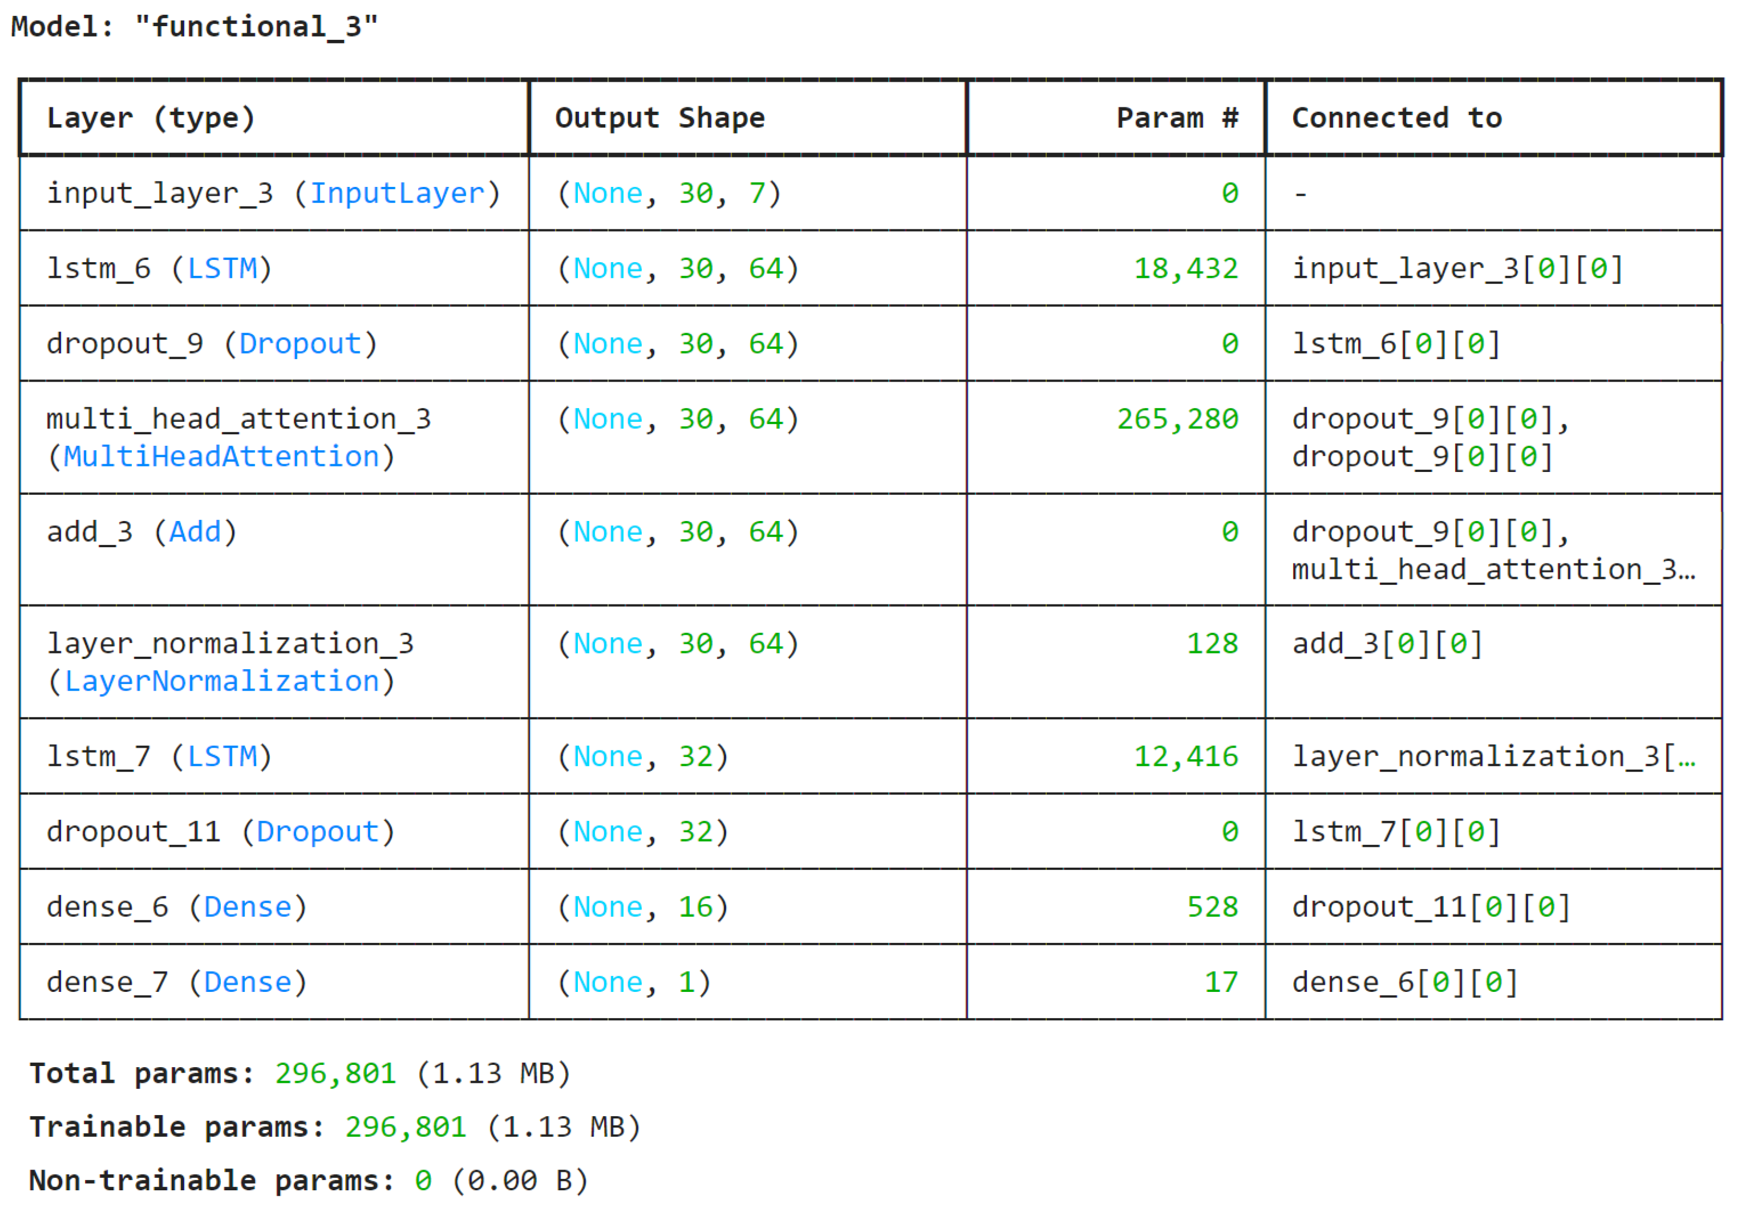
Task: Click the "Non-trainable params: 0" line
Action: click(x=308, y=1182)
